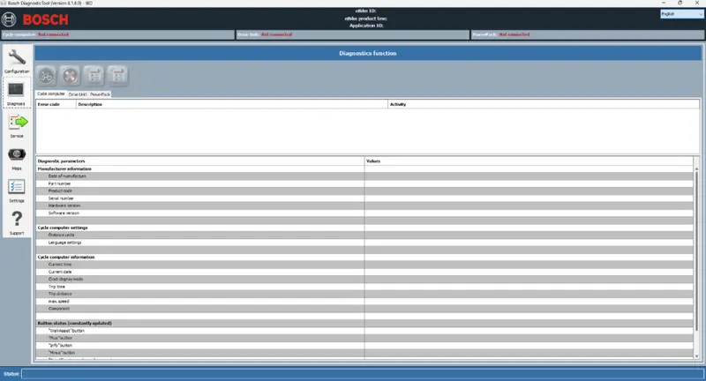Open the Maps device icon

17,154
